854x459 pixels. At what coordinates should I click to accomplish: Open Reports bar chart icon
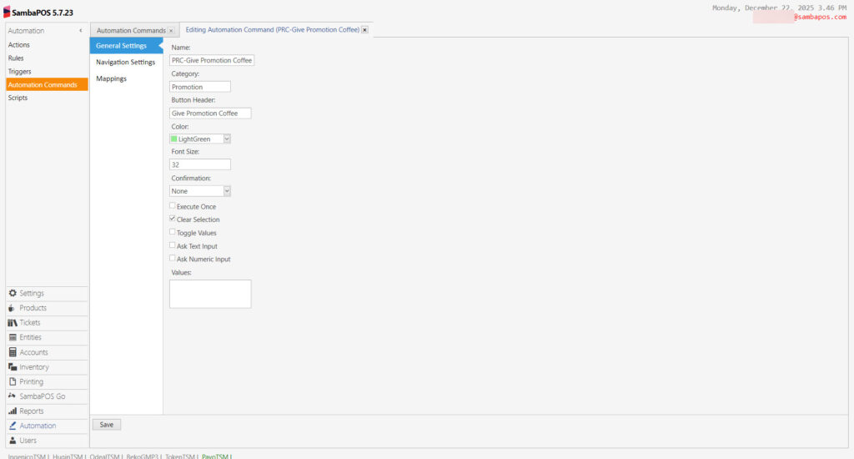tap(13, 411)
